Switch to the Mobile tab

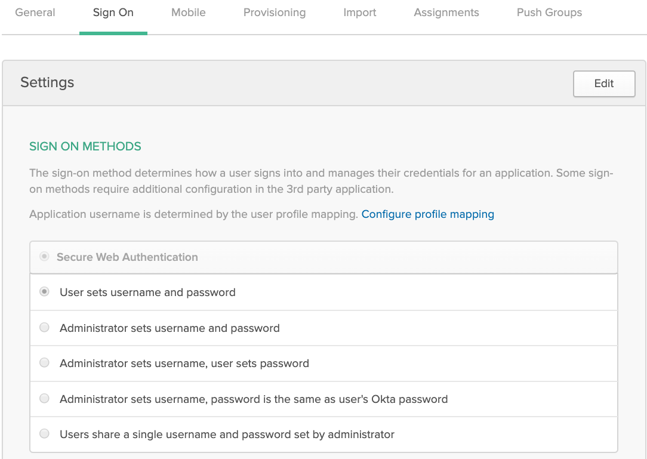pos(188,12)
